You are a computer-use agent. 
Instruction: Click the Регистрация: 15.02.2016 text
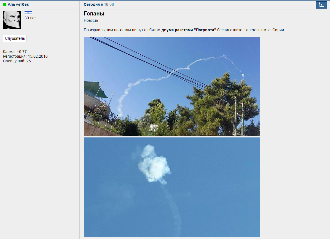[x=25, y=56]
